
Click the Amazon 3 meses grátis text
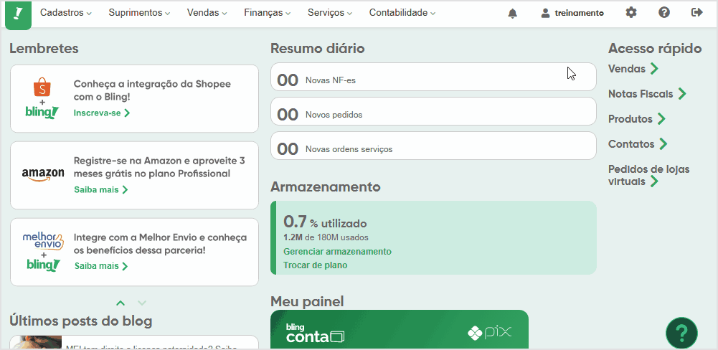pyautogui.click(x=159, y=167)
